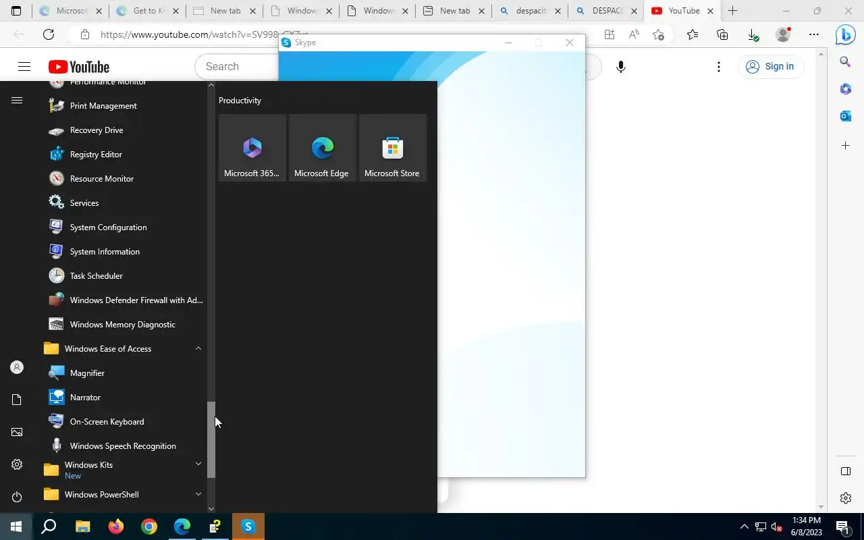Click the YouTube Sign in button
The width and height of the screenshot is (864, 540).
click(770, 66)
